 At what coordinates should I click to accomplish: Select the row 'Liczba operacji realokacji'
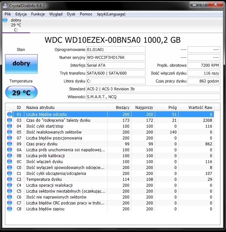click(110, 185)
